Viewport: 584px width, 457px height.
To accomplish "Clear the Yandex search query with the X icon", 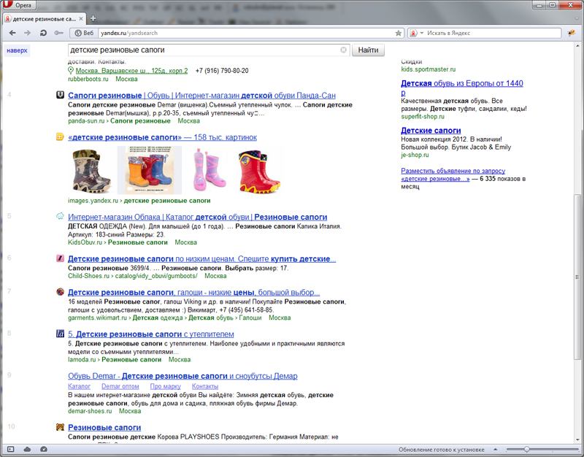I will (343, 50).
